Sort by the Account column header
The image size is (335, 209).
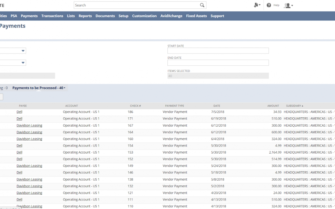point(72,106)
